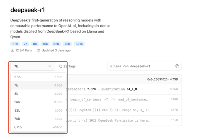
Task: Click the highlighted 7b 4.7GB option
Action: click(38, 85)
